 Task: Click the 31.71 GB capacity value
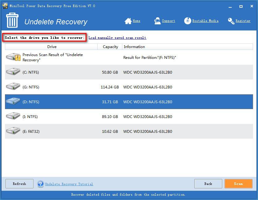coord(110,102)
